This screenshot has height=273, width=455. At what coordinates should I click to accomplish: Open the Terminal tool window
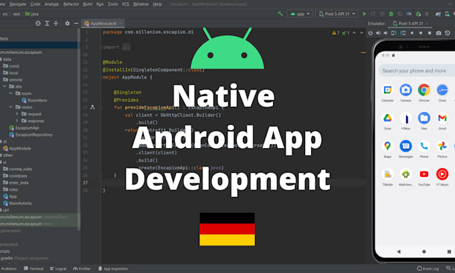pos(33,268)
